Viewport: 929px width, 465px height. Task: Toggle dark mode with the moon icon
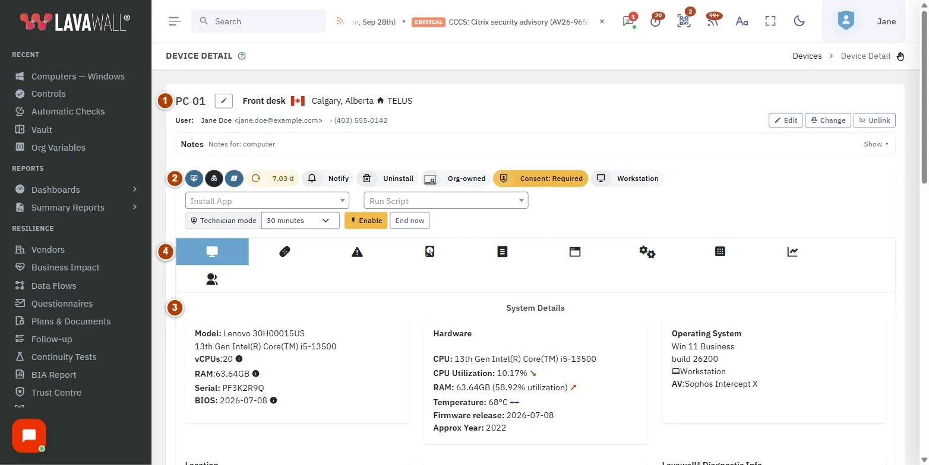coord(799,21)
